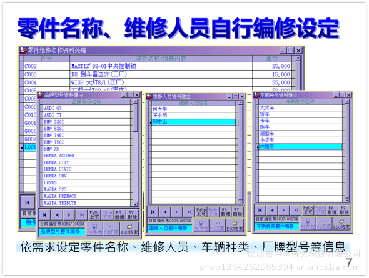Step to previous record in 品牌型号 window
Screen dimensions: 369x278
pyautogui.click(x=57, y=215)
